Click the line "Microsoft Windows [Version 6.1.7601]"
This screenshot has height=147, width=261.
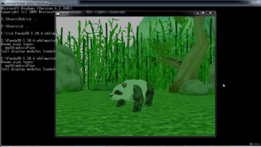pos(37,8)
